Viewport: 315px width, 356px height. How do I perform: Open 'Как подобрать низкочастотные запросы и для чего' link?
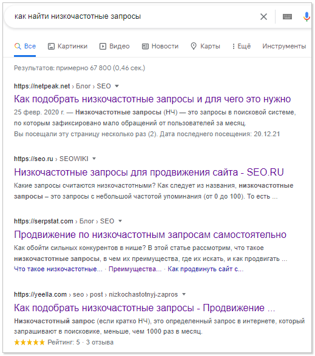click(x=152, y=99)
